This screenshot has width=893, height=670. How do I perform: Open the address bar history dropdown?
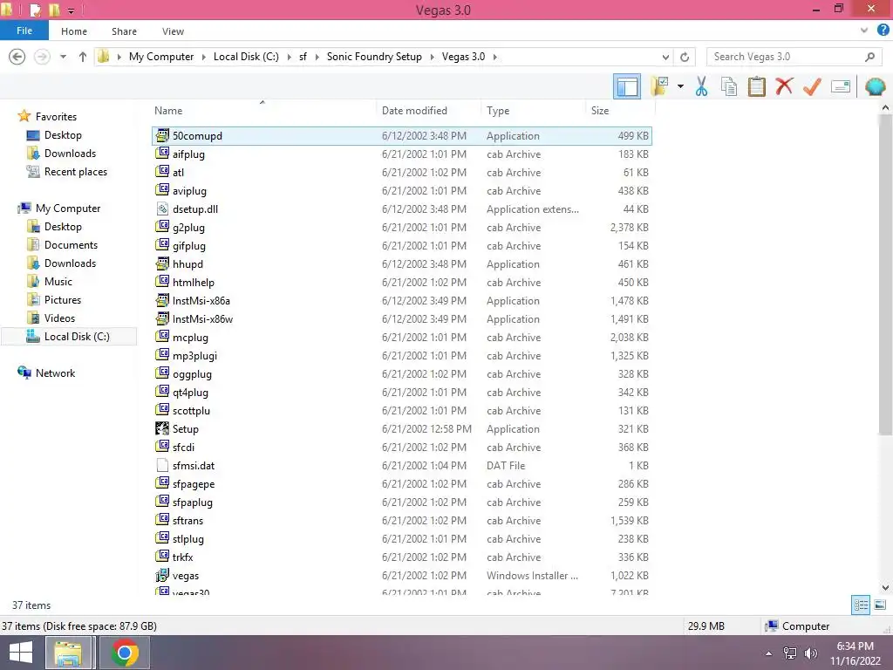point(665,57)
